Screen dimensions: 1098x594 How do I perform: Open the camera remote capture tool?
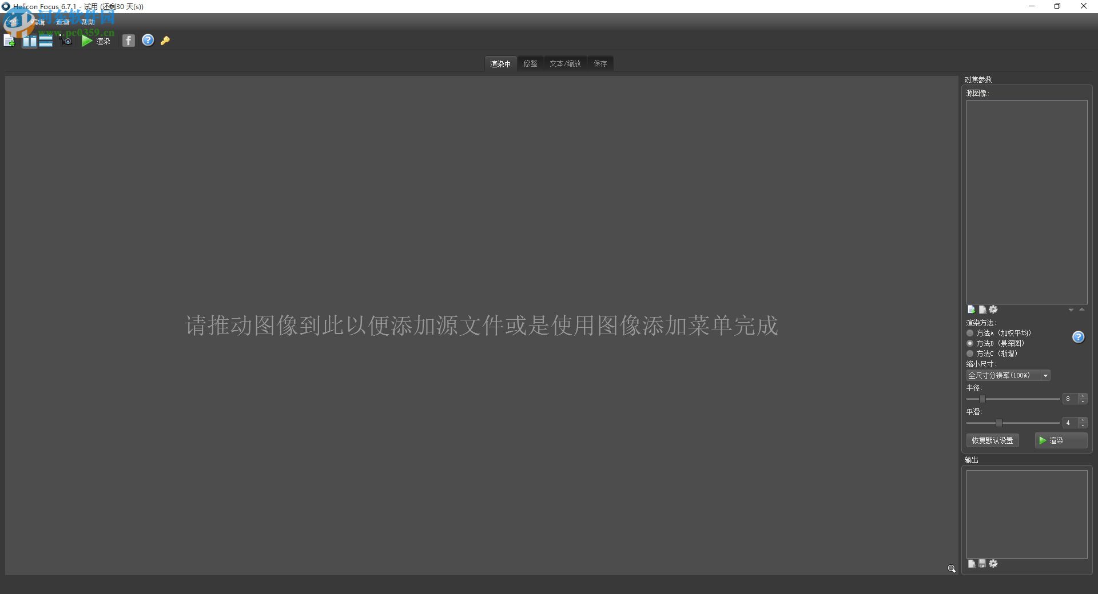coord(66,41)
